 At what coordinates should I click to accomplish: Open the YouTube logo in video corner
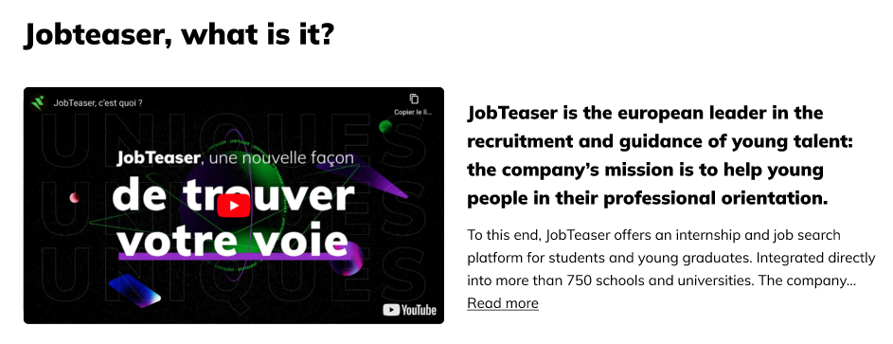pyautogui.click(x=409, y=310)
